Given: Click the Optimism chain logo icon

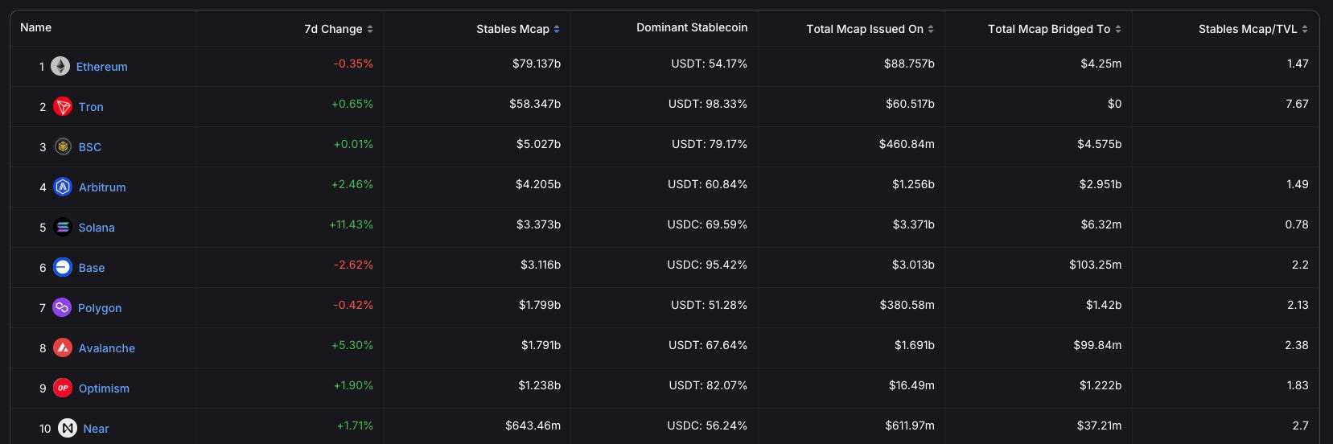Looking at the screenshot, I should [63, 388].
